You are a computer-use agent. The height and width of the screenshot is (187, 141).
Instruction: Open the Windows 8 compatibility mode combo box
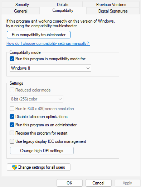click(x=50, y=68)
